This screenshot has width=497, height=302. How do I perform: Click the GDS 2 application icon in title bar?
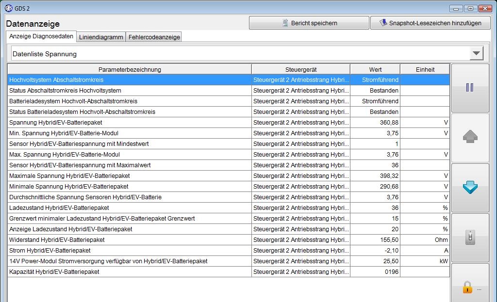(8, 8)
